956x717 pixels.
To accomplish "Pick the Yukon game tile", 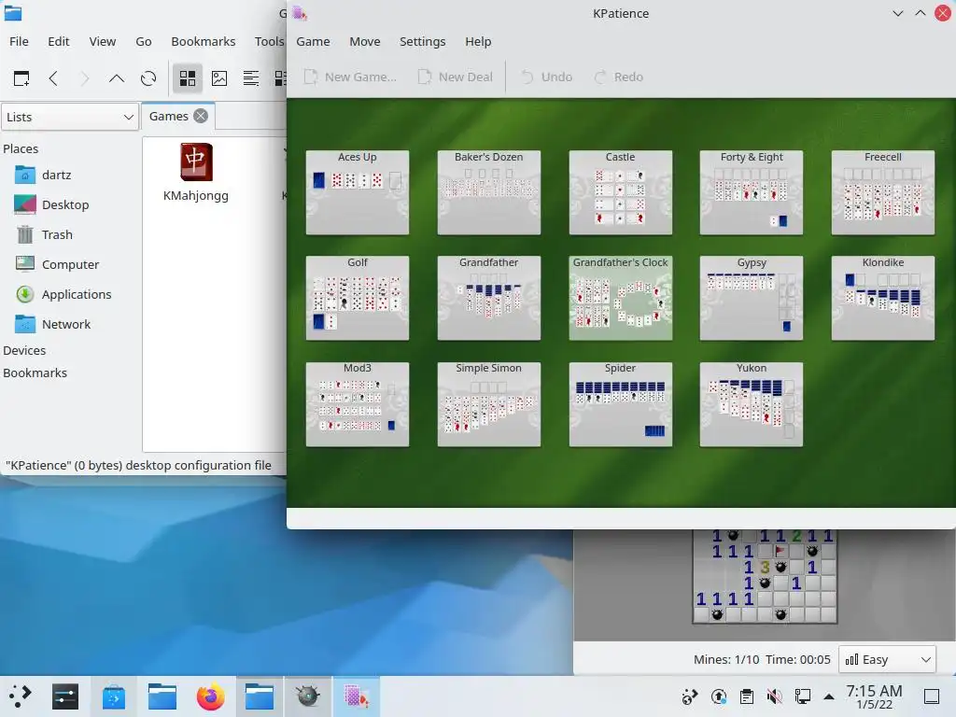I will coord(752,403).
